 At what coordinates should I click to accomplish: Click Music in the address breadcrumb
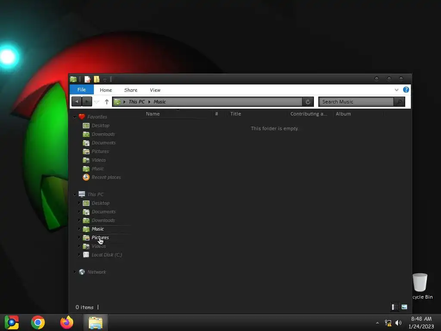coord(160,102)
